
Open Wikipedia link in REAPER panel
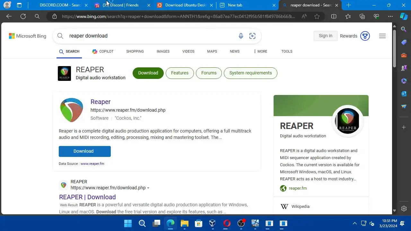[301, 207]
